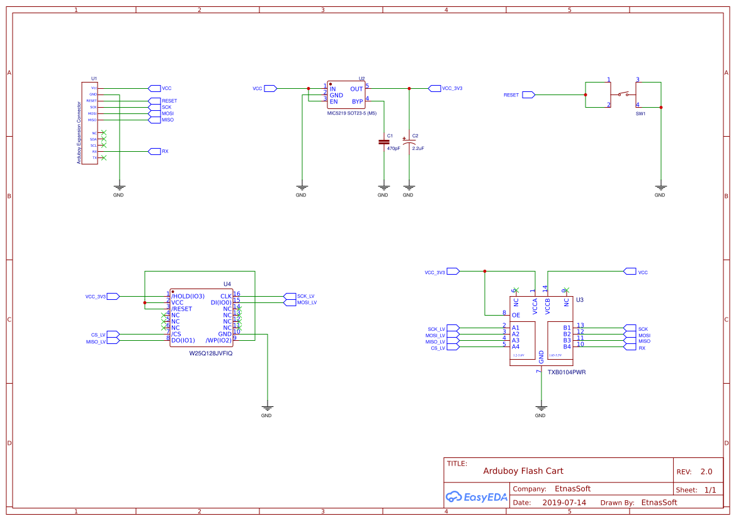Select the Company EtnasSoft text
The height and width of the screenshot is (521, 736).
coord(552,489)
